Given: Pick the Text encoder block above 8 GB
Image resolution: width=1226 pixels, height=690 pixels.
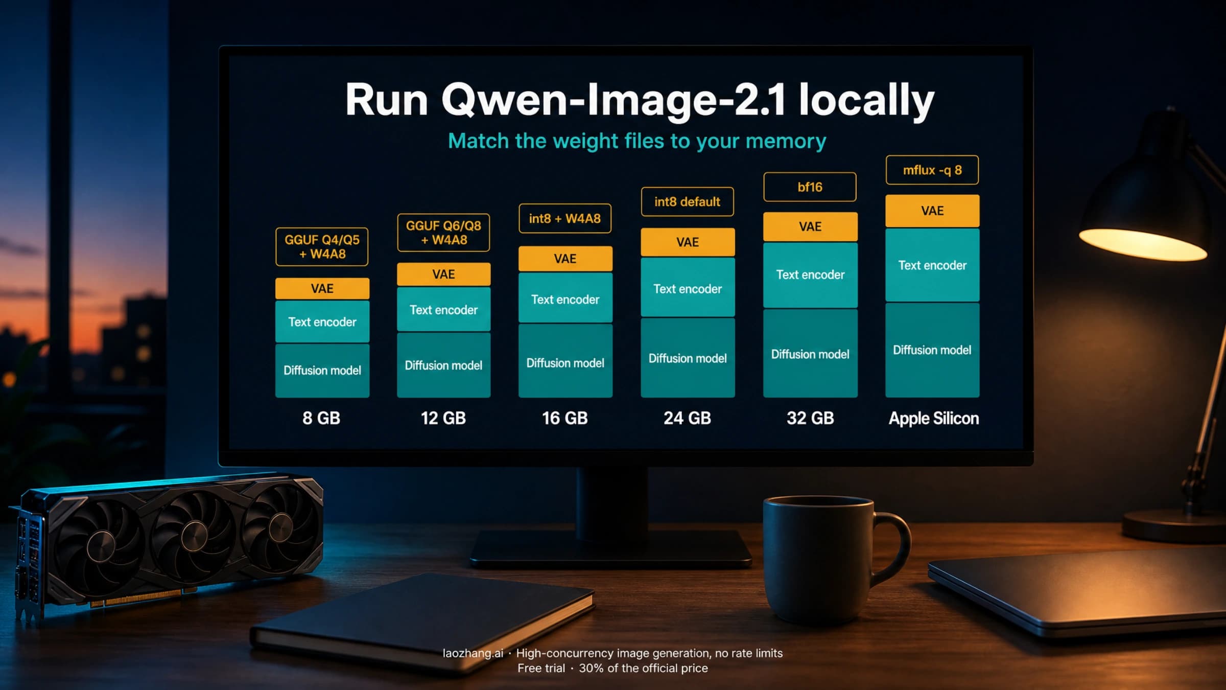Looking at the screenshot, I should click(322, 322).
